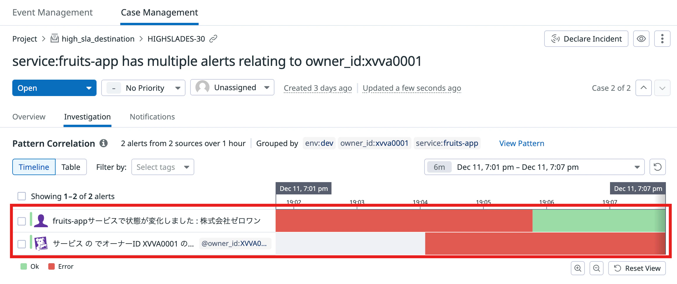Open the Open status dropdown

click(x=54, y=88)
